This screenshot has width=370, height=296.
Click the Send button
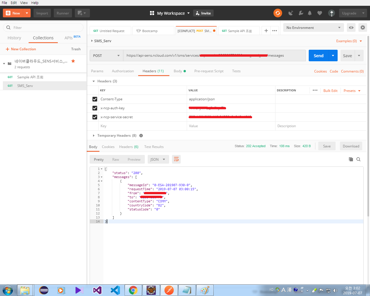point(319,55)
